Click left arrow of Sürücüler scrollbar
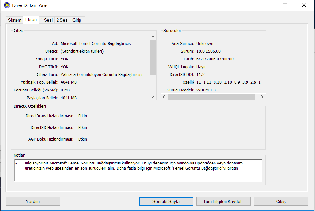This screenshot has width=315, height=211. coord(164,97)
